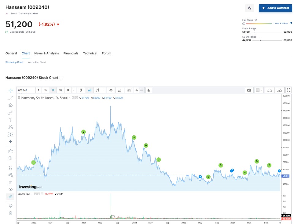Enter fullscreen chart mode
294x224 pixels.
(x=288, y=90)
